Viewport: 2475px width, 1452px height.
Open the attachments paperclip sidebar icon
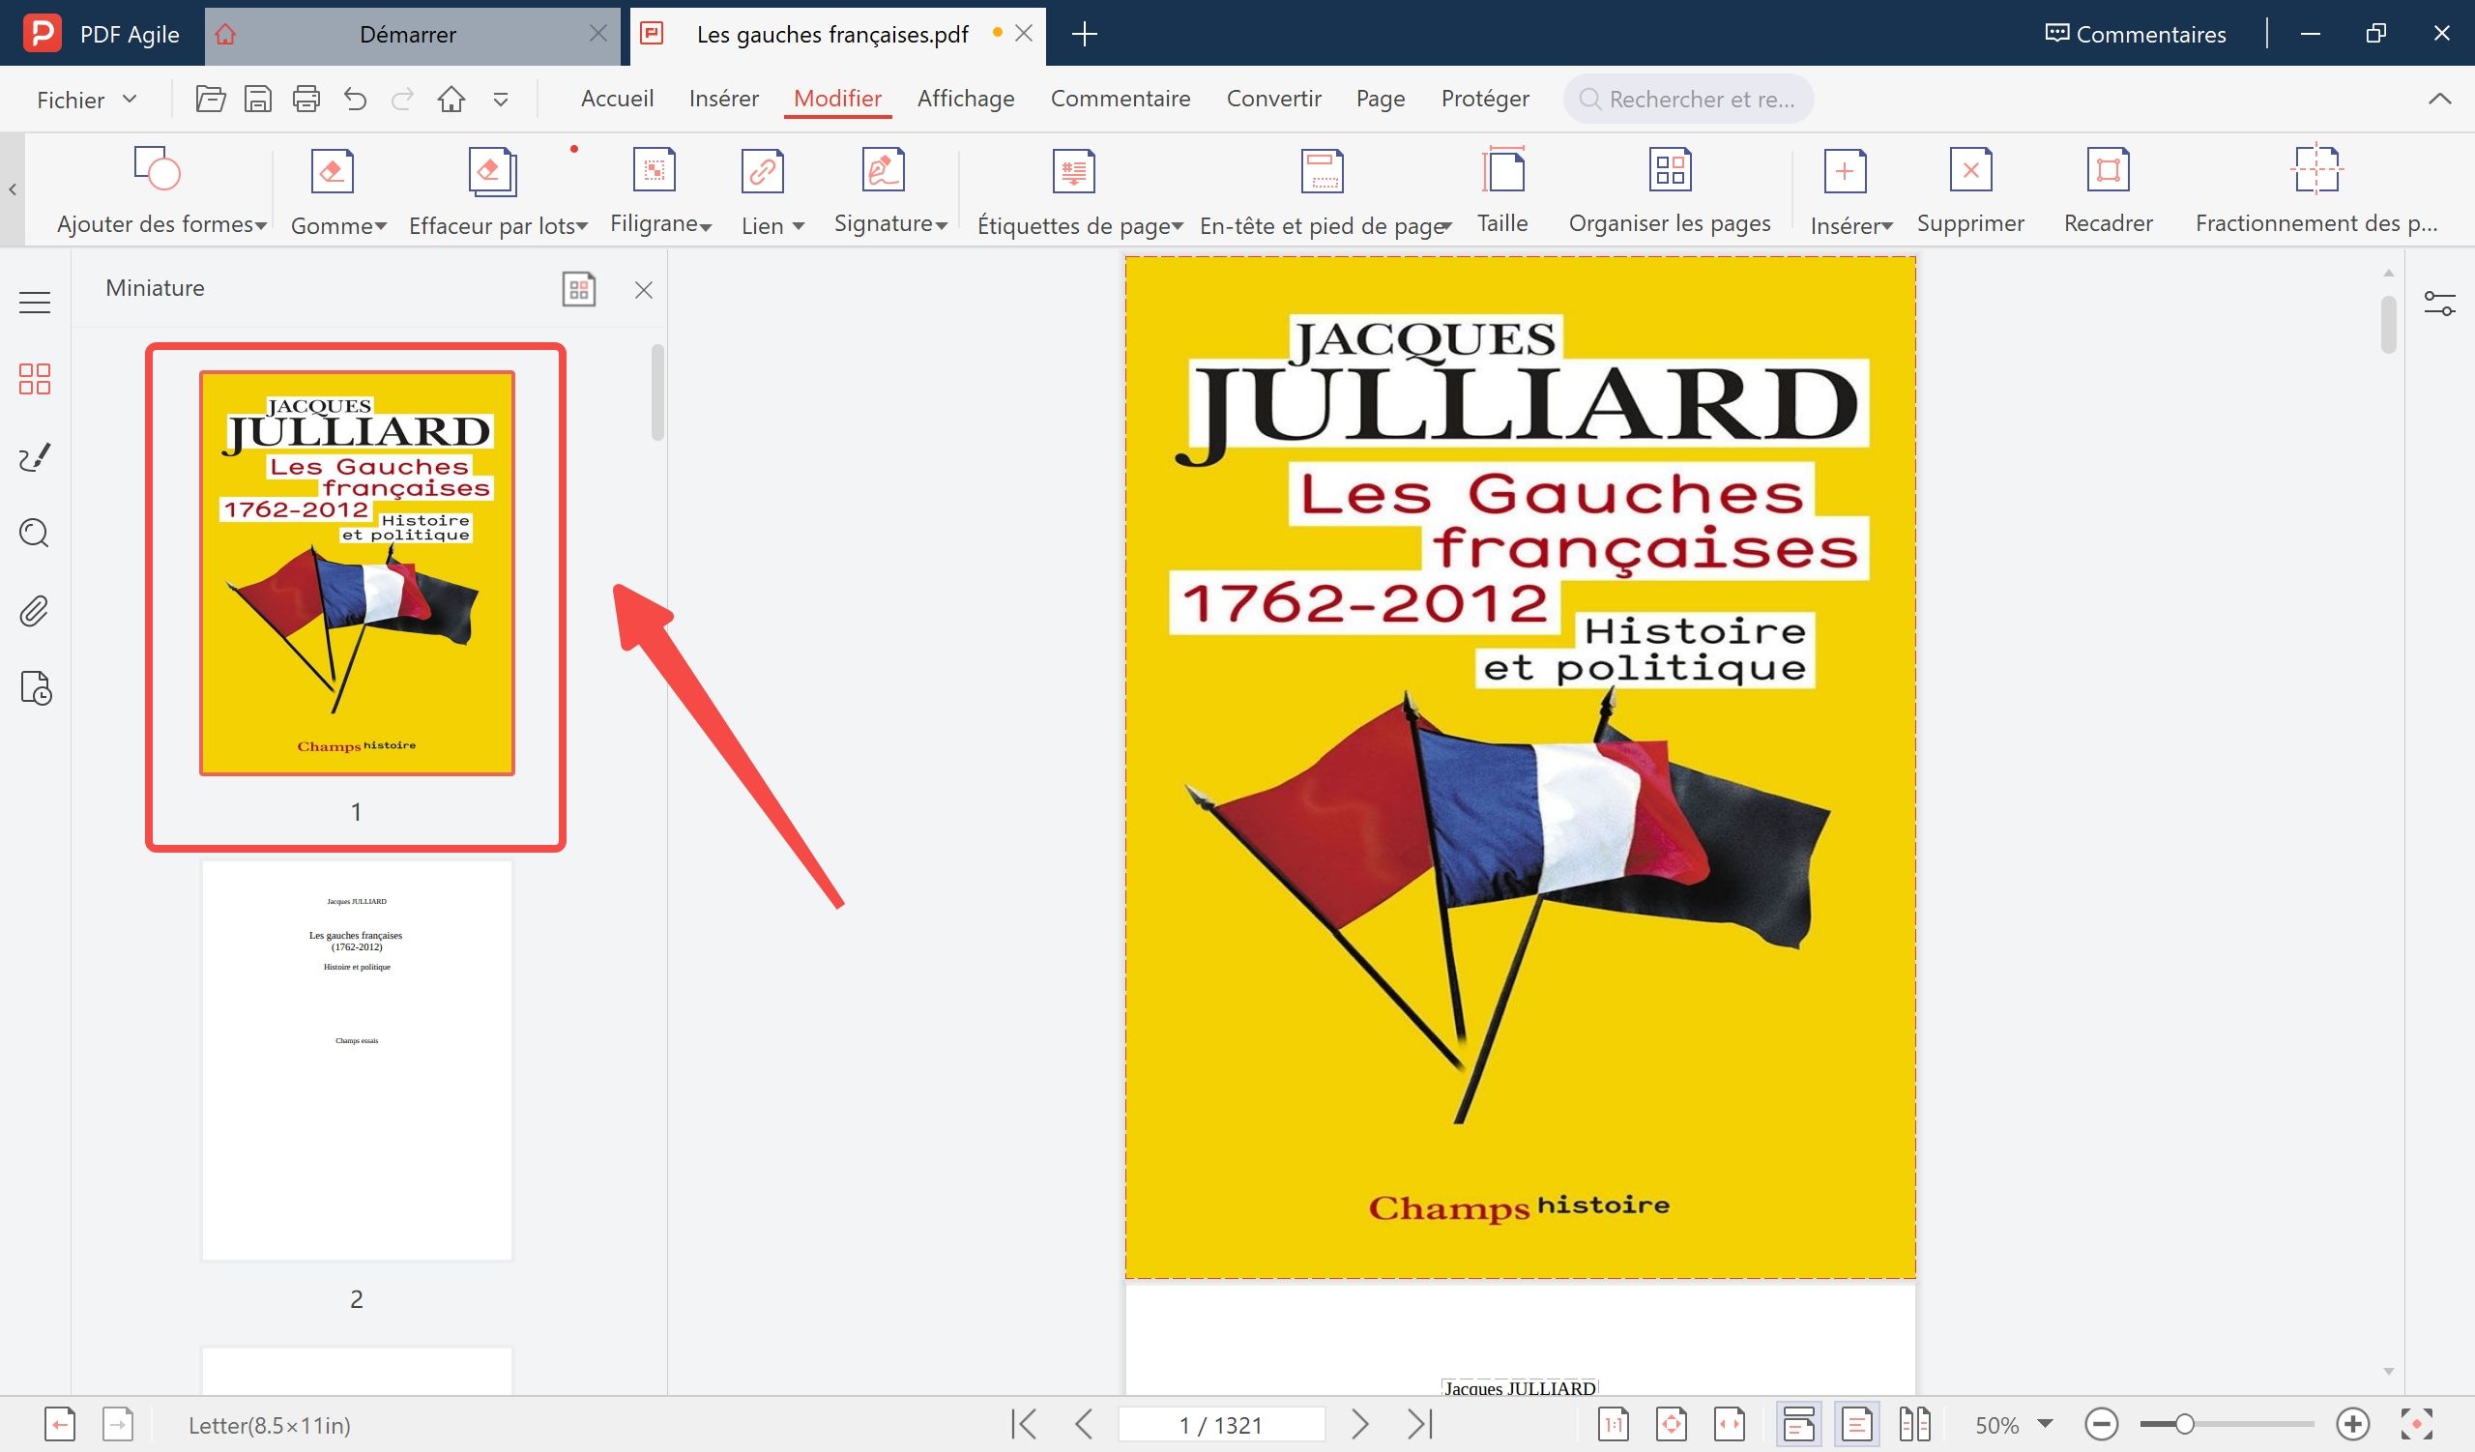[35, 611]
